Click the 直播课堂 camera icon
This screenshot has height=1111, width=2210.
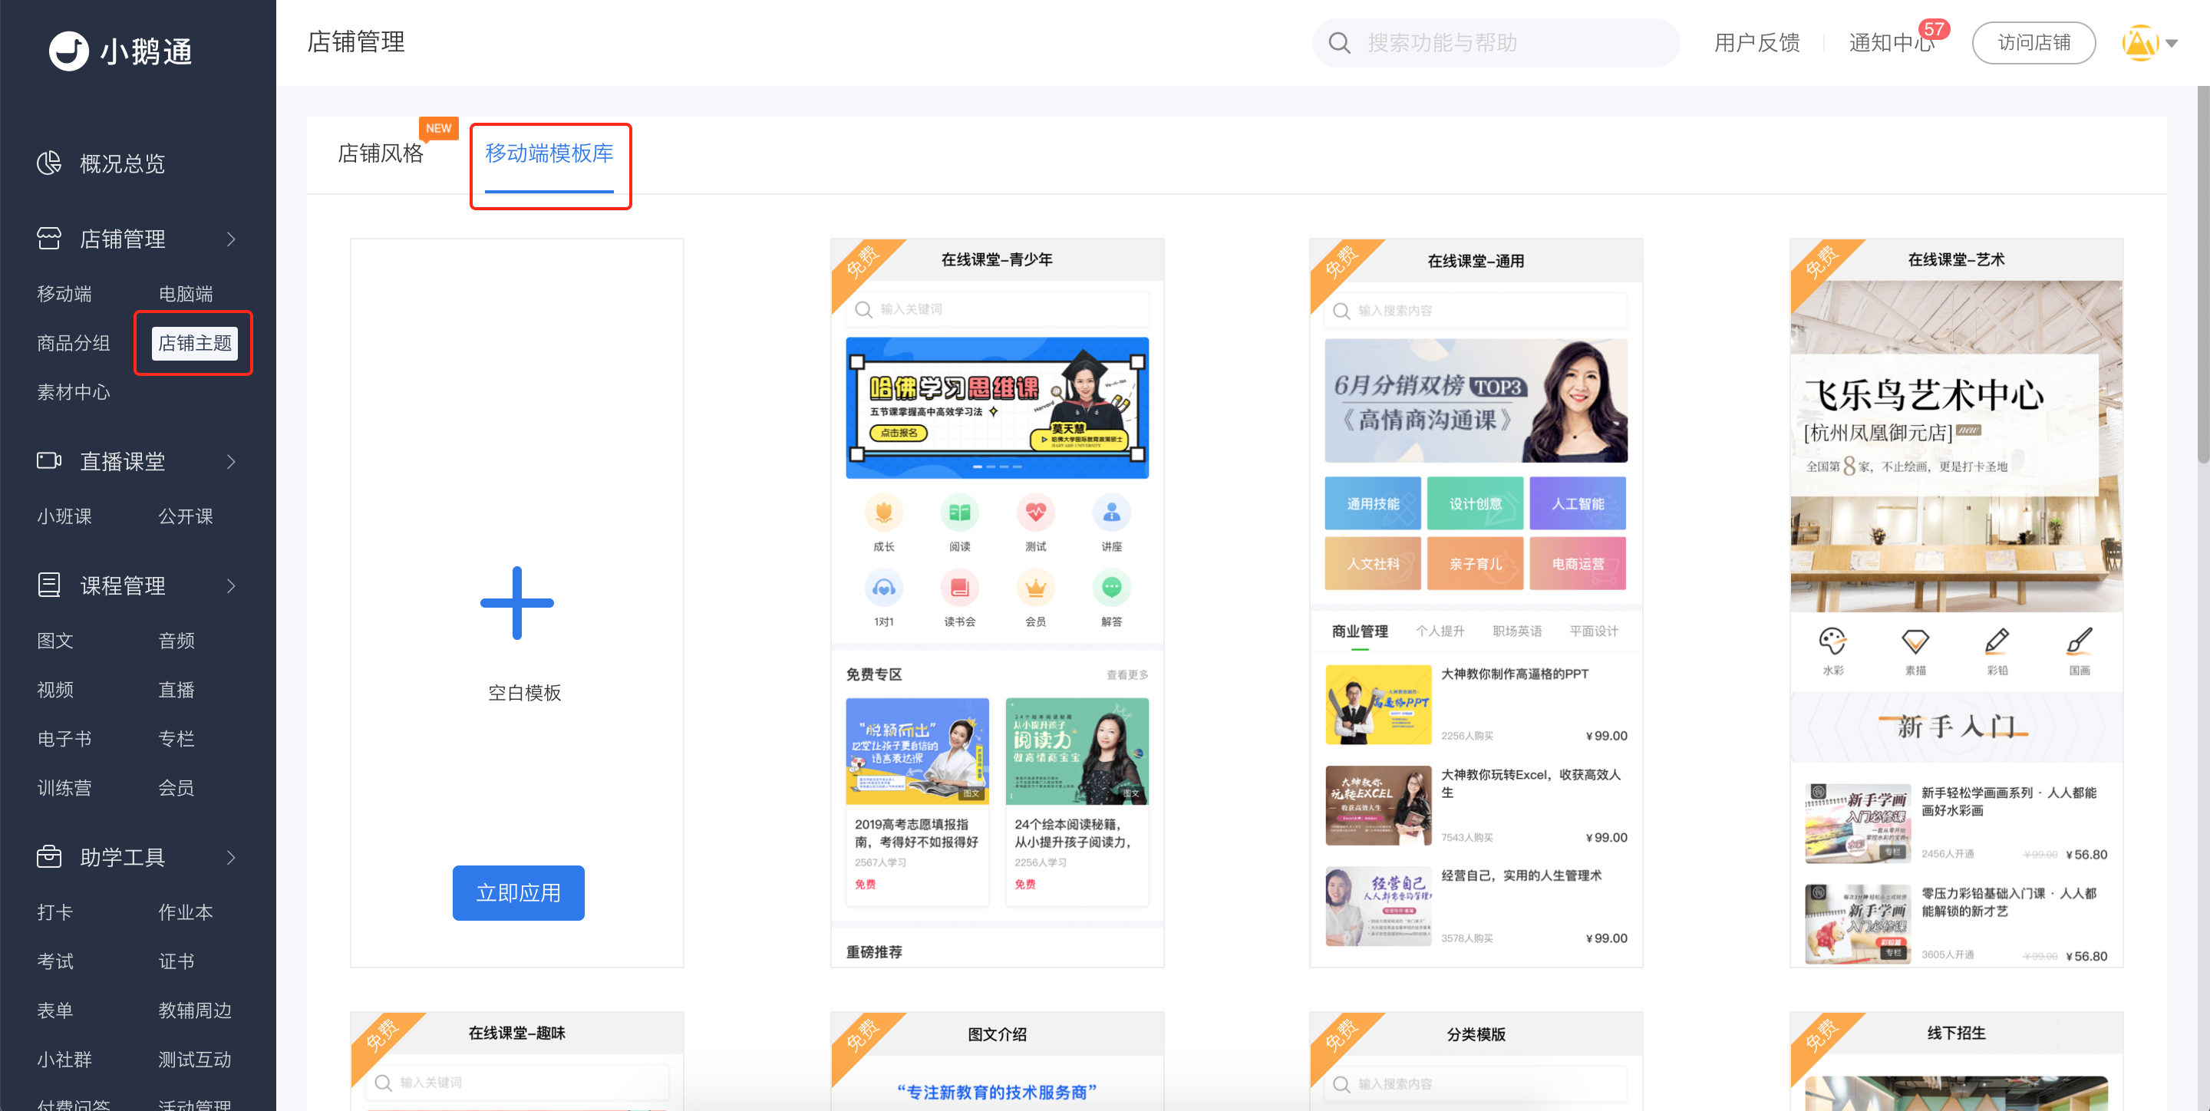[x=49, y=460]
